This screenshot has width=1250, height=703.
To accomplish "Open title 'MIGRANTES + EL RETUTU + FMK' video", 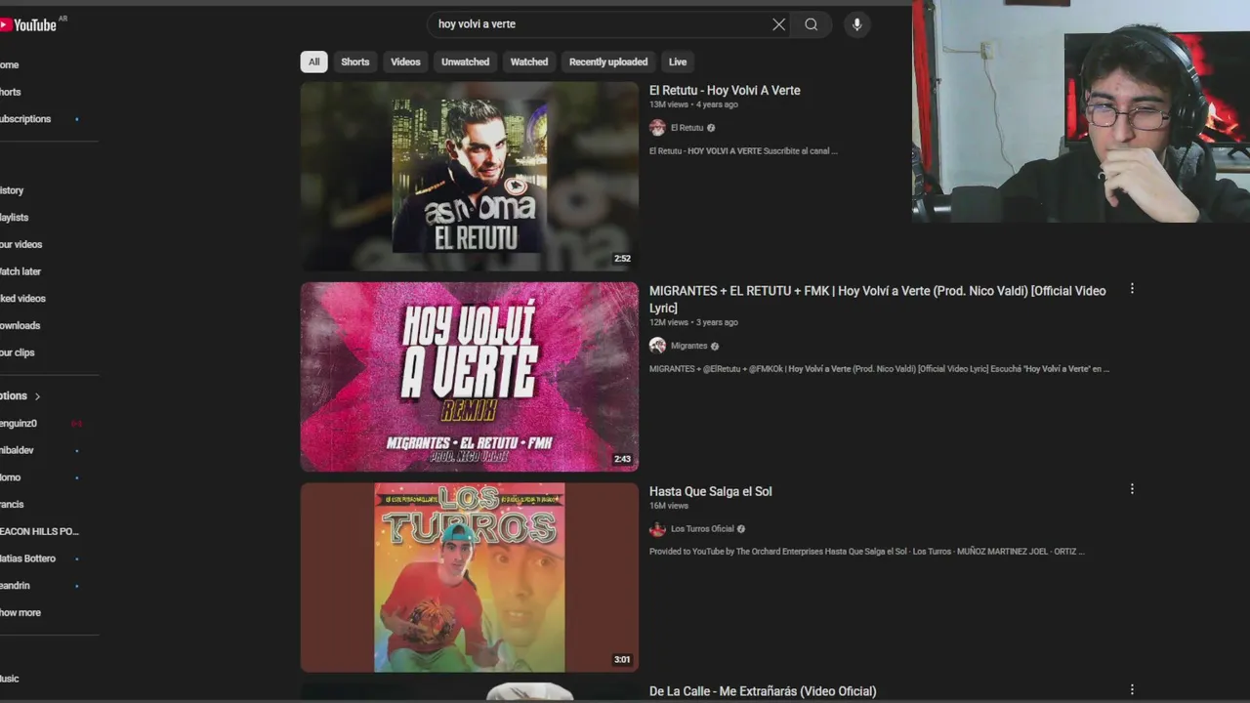I will tap(878, 299).
